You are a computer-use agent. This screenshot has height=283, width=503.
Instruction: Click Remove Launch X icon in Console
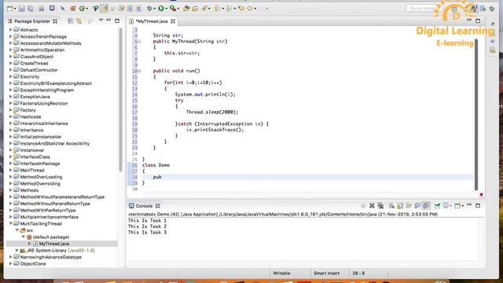pyautogui.click(x=372, y=206)
